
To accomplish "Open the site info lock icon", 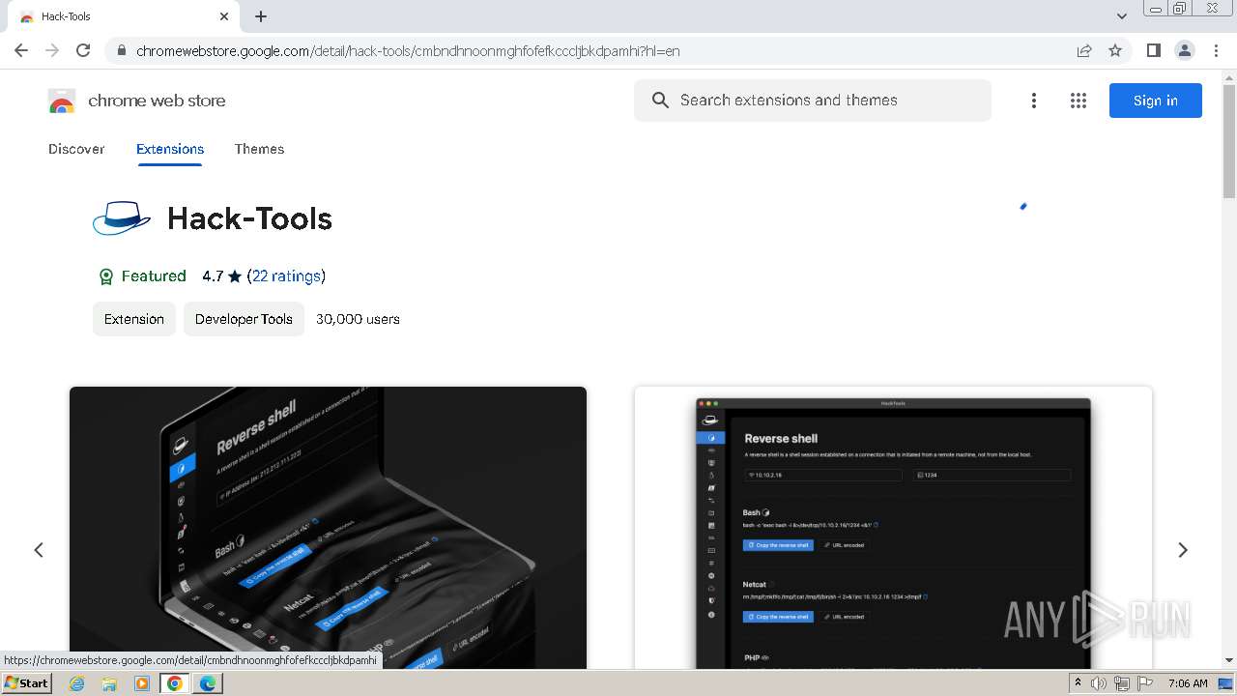I will (x=121, y=51).
